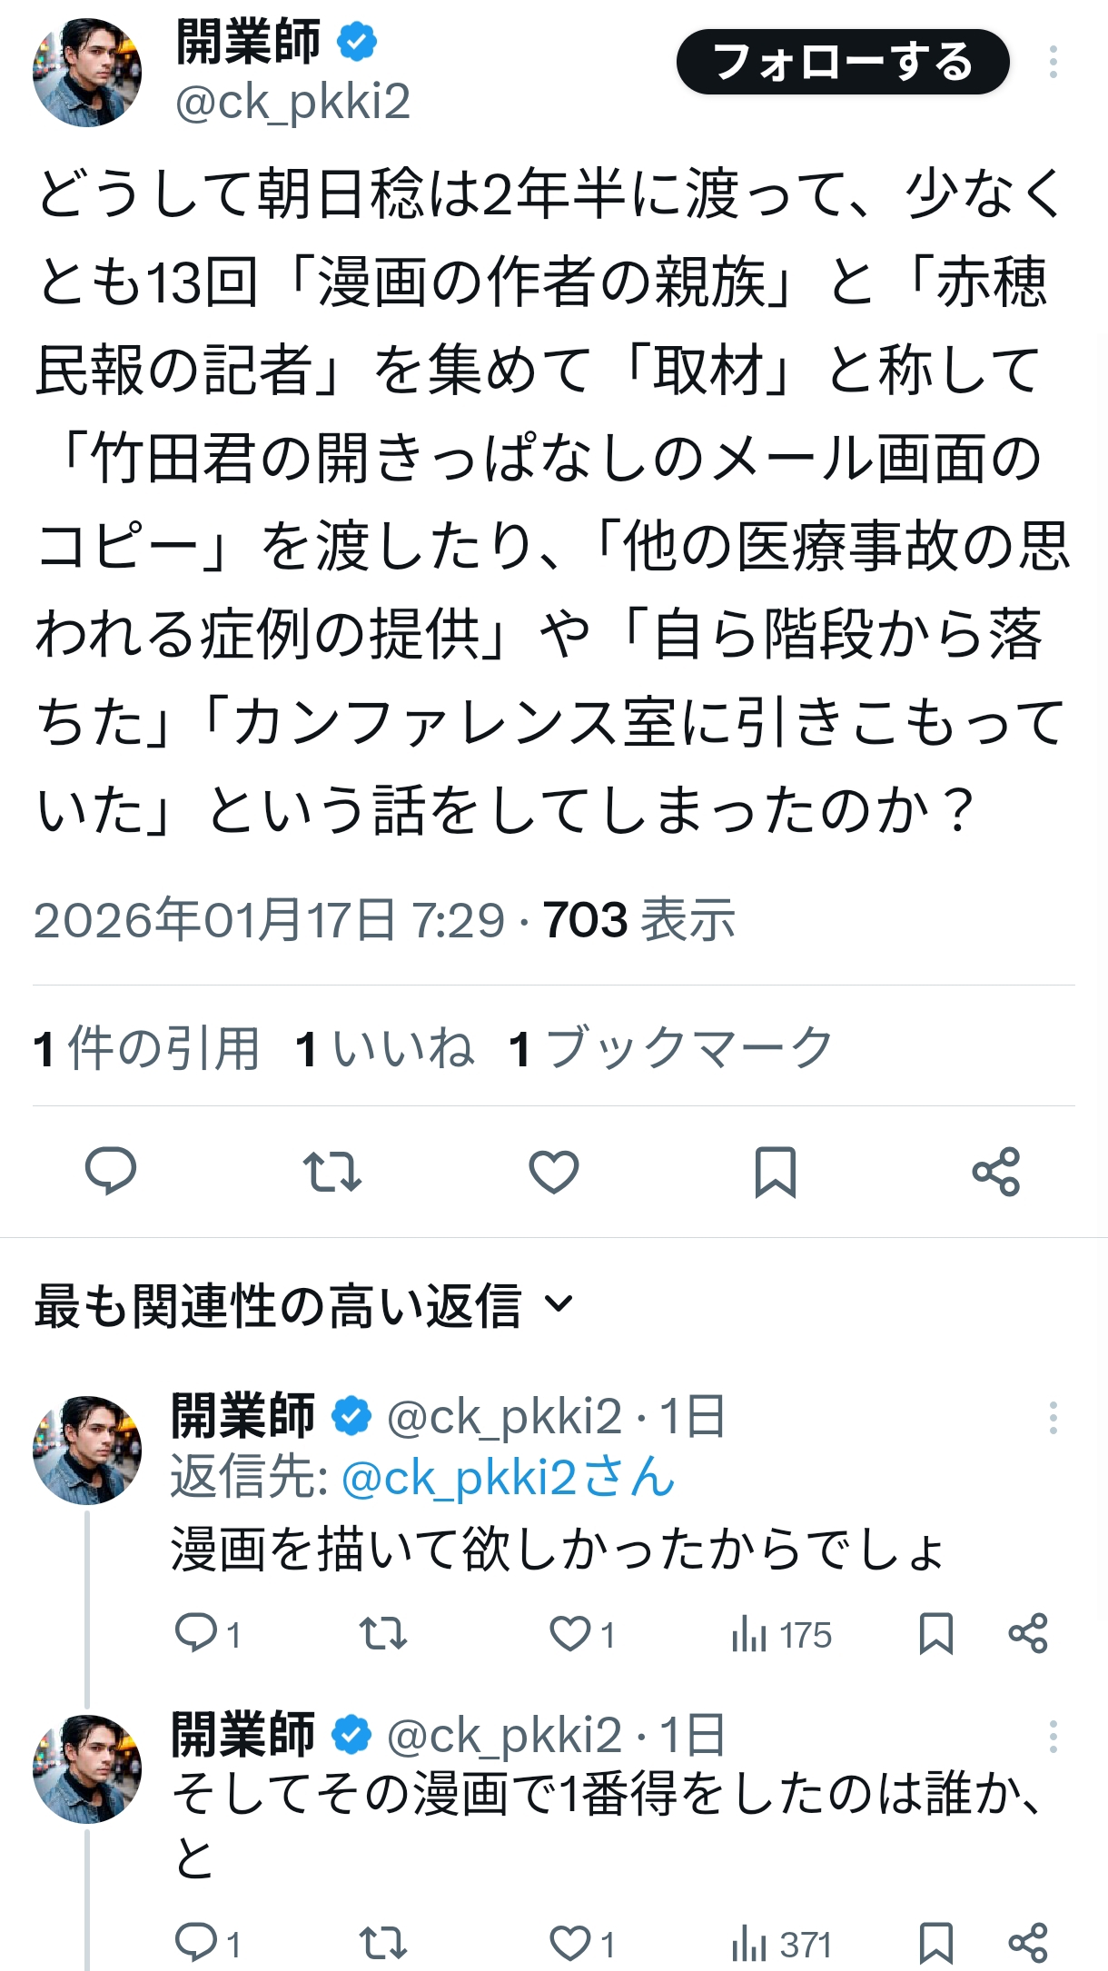
Task: Retweet the first reply
Action: pos(382,1634)
